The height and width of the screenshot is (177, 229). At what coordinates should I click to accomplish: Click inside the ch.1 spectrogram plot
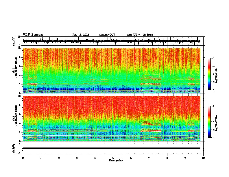tap(111, 71)
